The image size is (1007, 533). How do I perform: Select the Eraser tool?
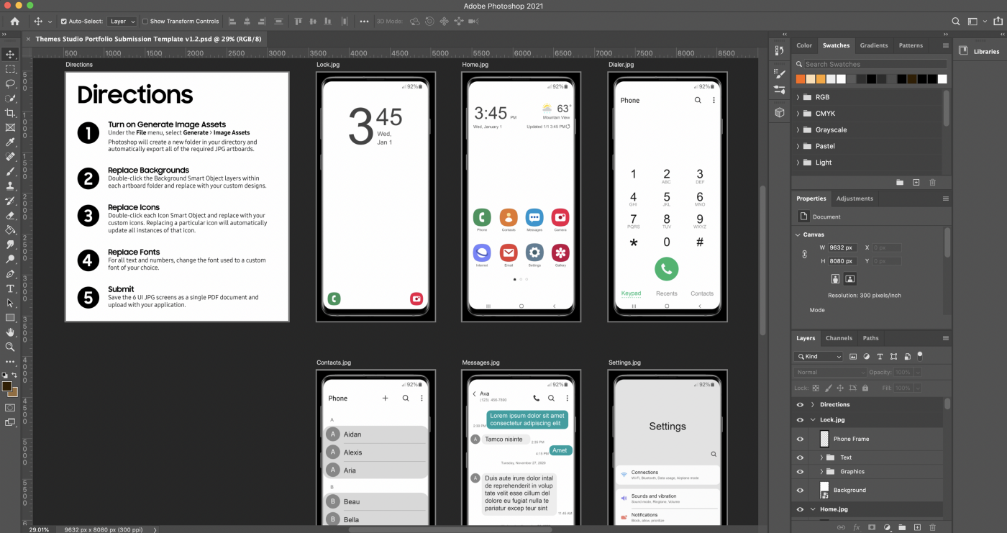point(10,215)
